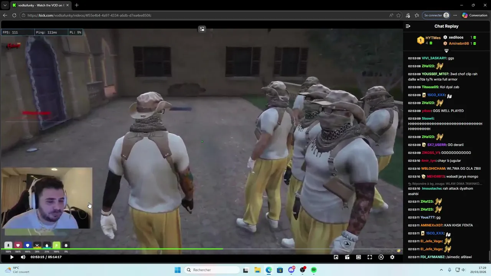Screen dimensions: 491x276
Task: Open chat user Titooze05
Action: point(430,87)
